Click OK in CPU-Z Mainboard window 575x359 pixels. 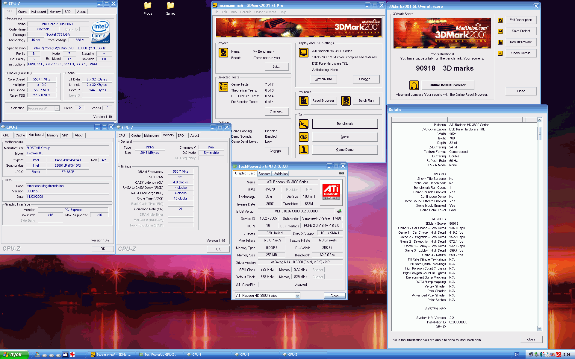103,249
